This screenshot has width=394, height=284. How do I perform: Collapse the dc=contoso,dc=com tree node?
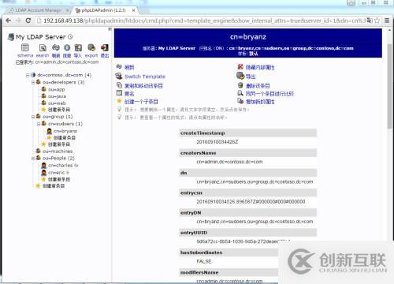(x=28, y=75)
